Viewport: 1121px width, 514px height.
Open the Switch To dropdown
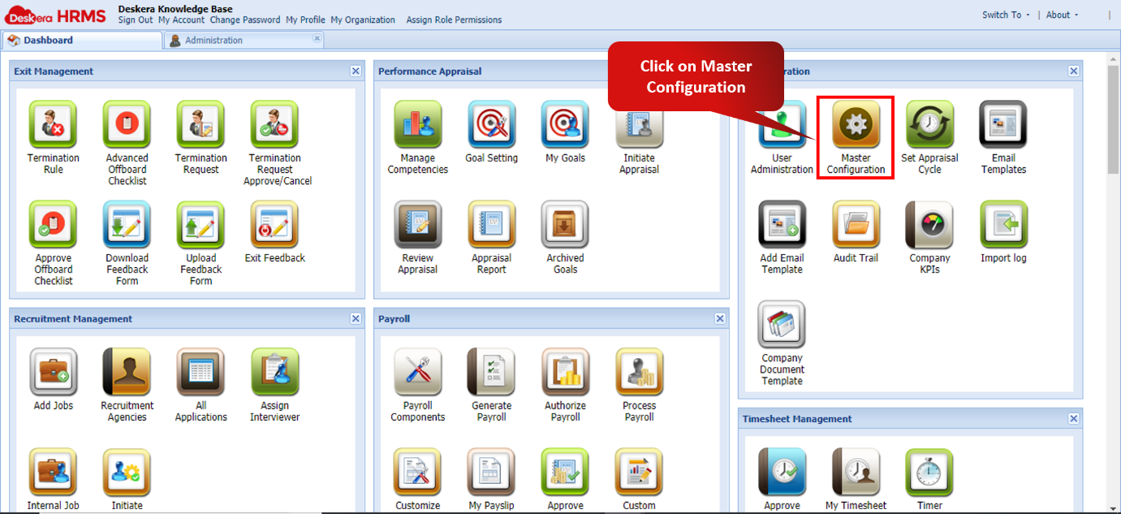pyautogui.click(x=1004, y=14)
